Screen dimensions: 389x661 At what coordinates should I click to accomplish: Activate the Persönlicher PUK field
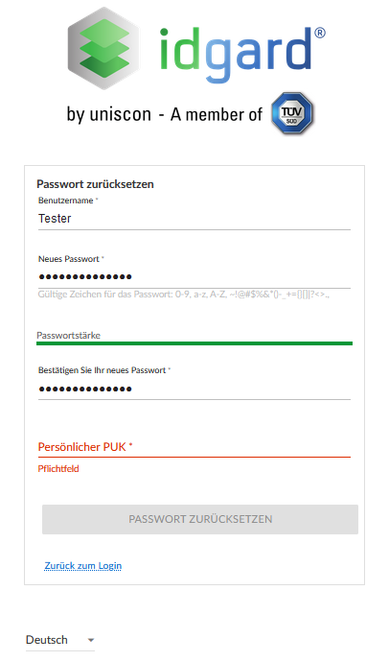194,447
